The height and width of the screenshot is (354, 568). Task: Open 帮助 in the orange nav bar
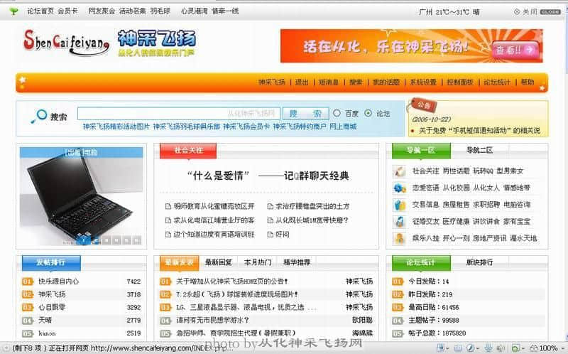tap(528, 82)
